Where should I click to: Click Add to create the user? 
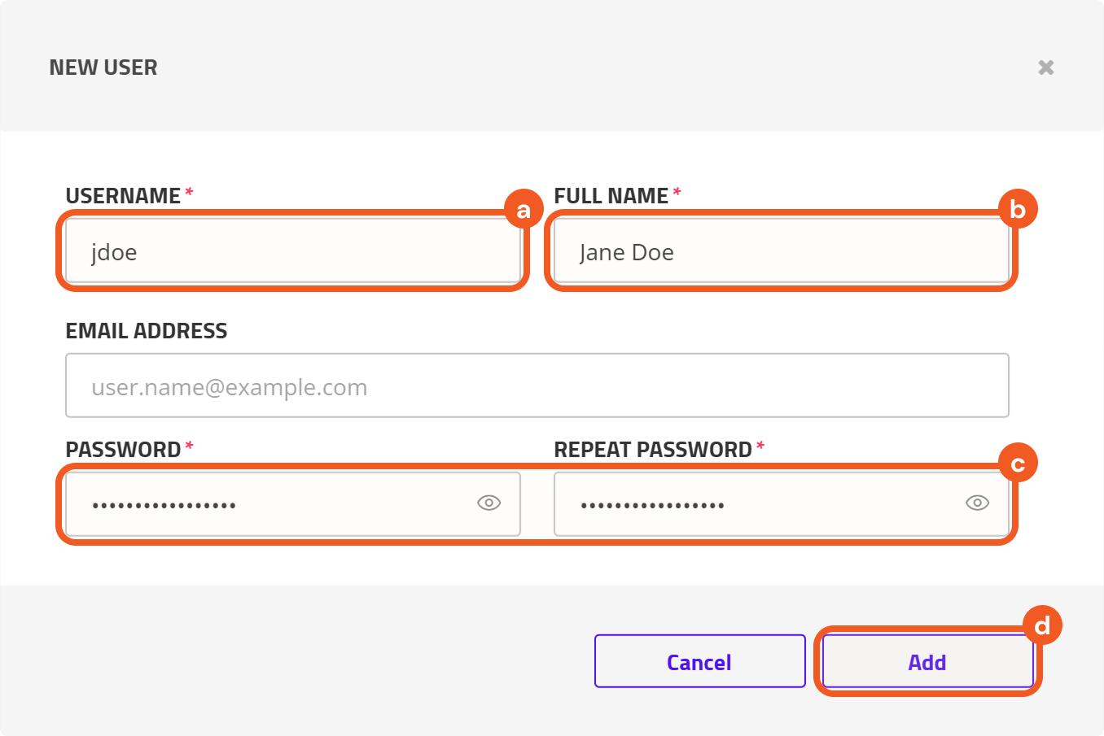tap(927, 662)
